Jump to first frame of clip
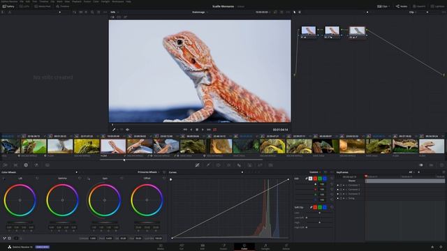Image resolution: width=447 pixels, height=251 pixels. click(185, 130)
